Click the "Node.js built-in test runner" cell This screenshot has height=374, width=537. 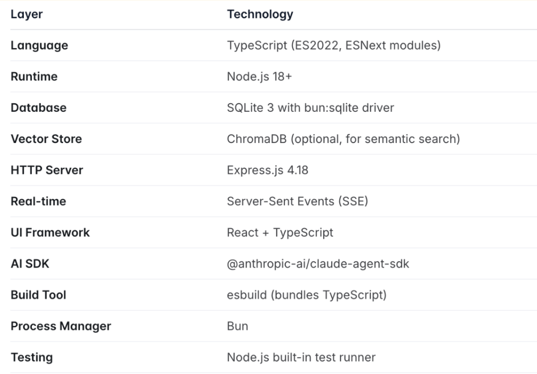pyautogui.click(x=301, y=357)
